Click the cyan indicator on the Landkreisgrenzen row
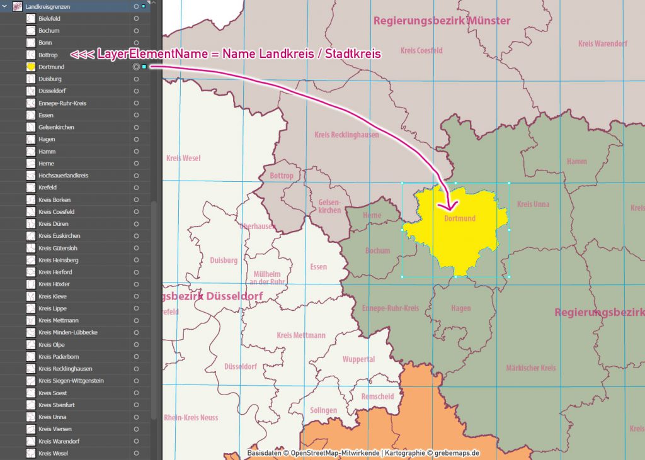645x460 pixels. (142, 6)
